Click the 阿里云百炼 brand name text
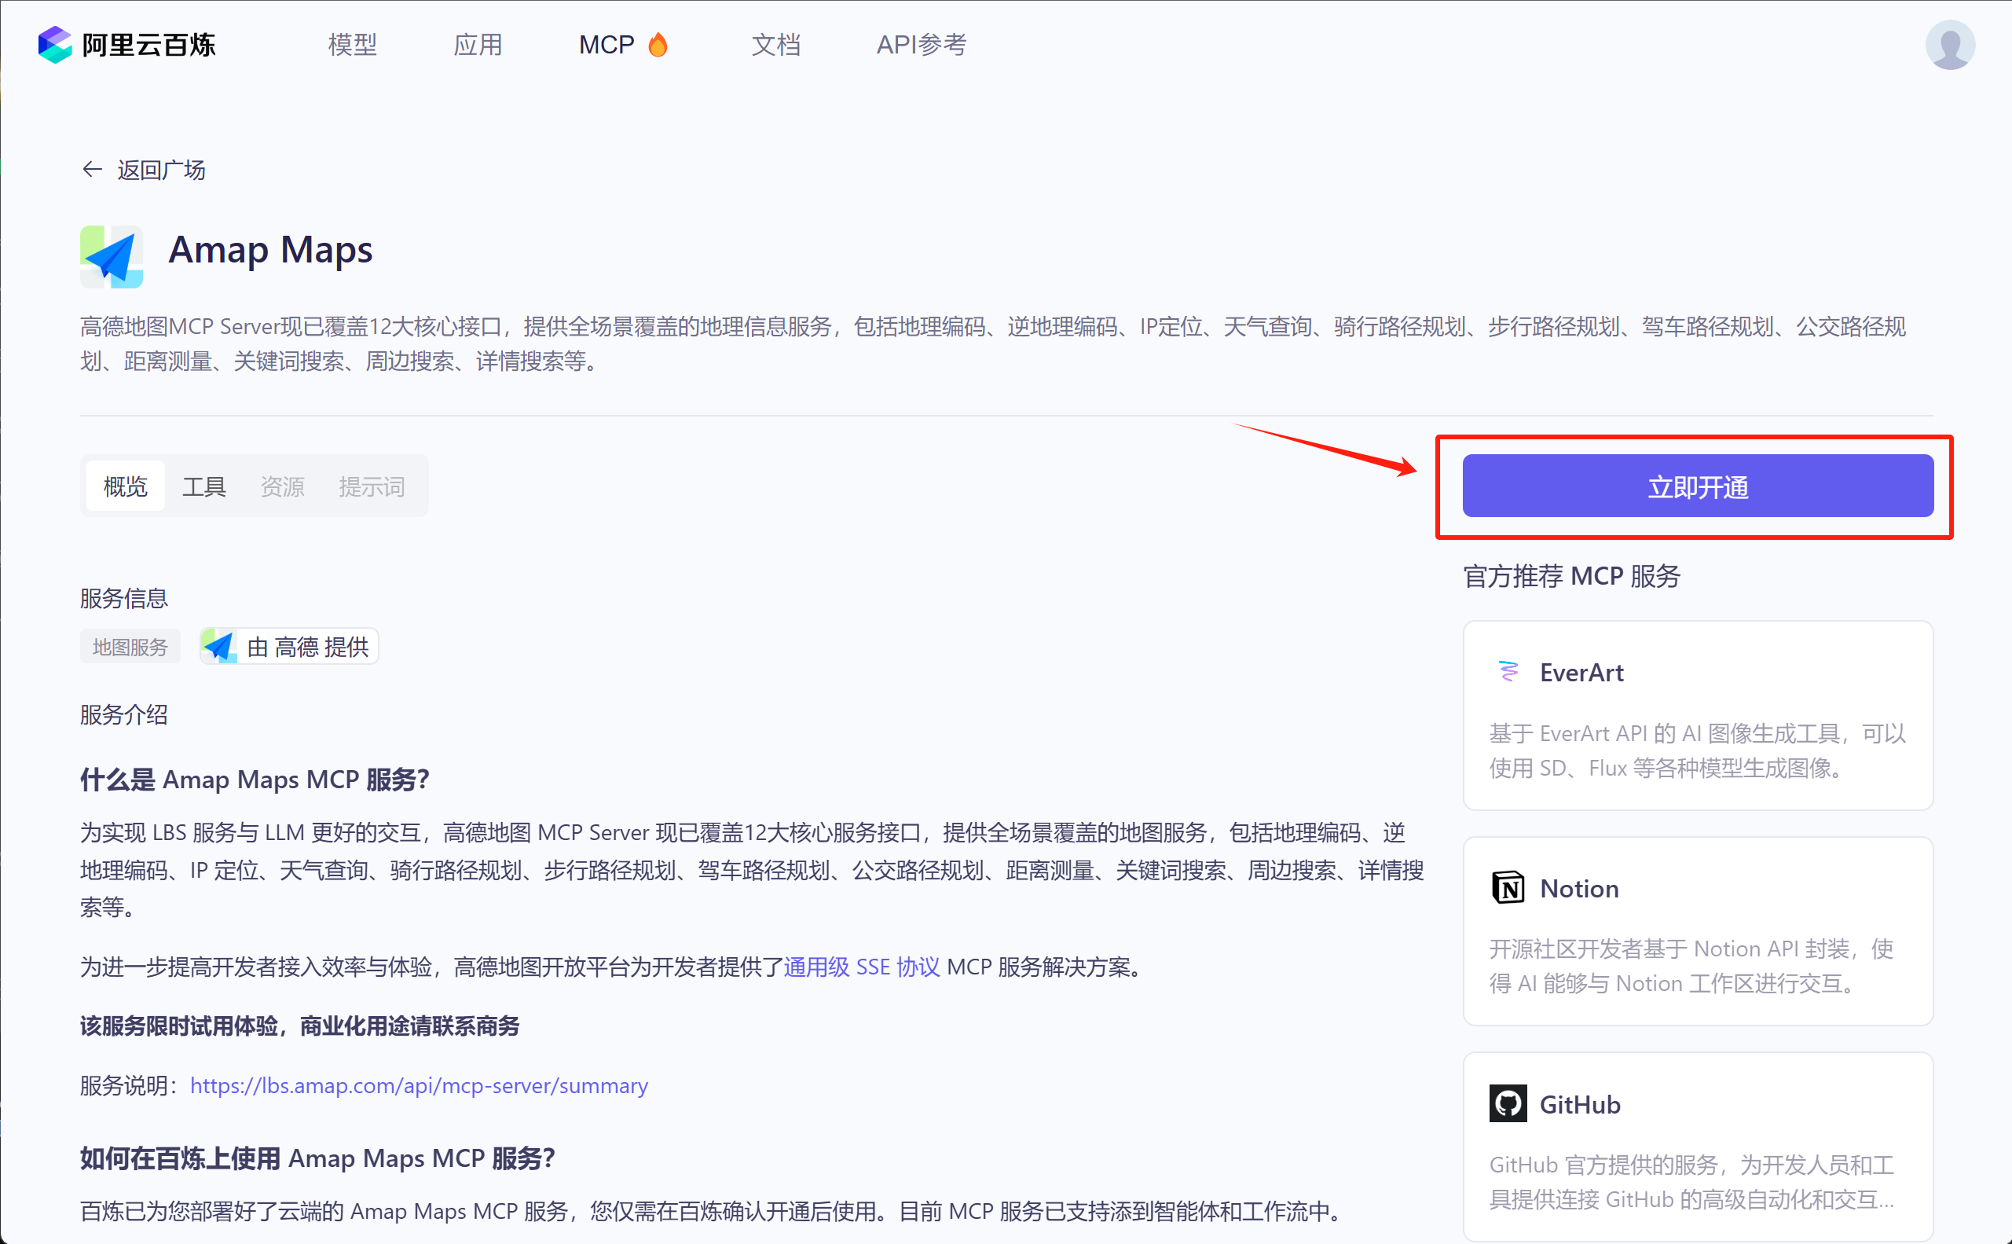Image resolution: width=2012 pixels, height=1244 pixels. pyautogui.click(x=149, y=45)
